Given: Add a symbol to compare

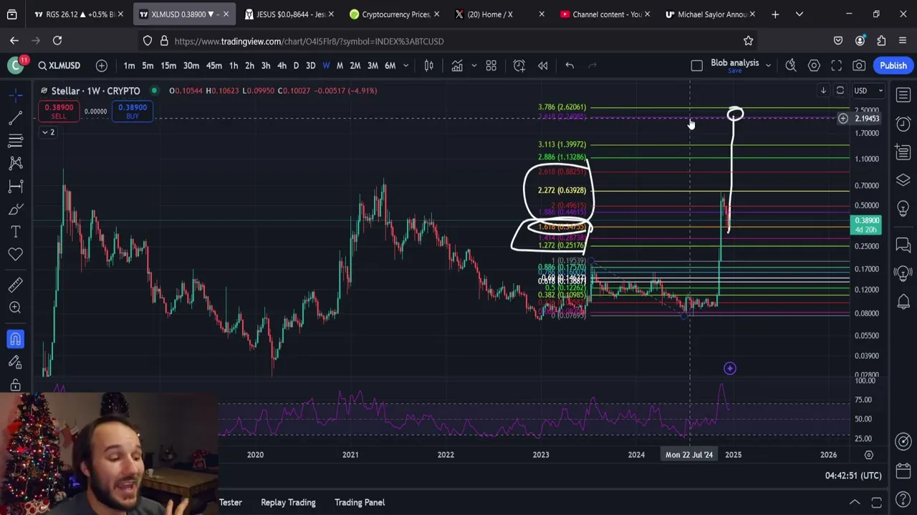Looking at the screenshot, I should point(102,66).
